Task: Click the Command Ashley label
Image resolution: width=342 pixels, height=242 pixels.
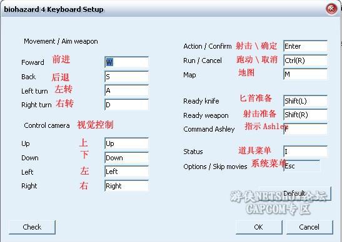Action: pyautogui.click(x=209, y=129)
